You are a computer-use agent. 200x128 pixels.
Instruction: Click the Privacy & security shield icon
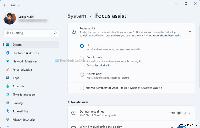click(x=8, y=119)
